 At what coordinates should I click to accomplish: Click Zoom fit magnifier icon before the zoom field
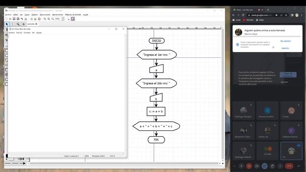pos(53,19)
